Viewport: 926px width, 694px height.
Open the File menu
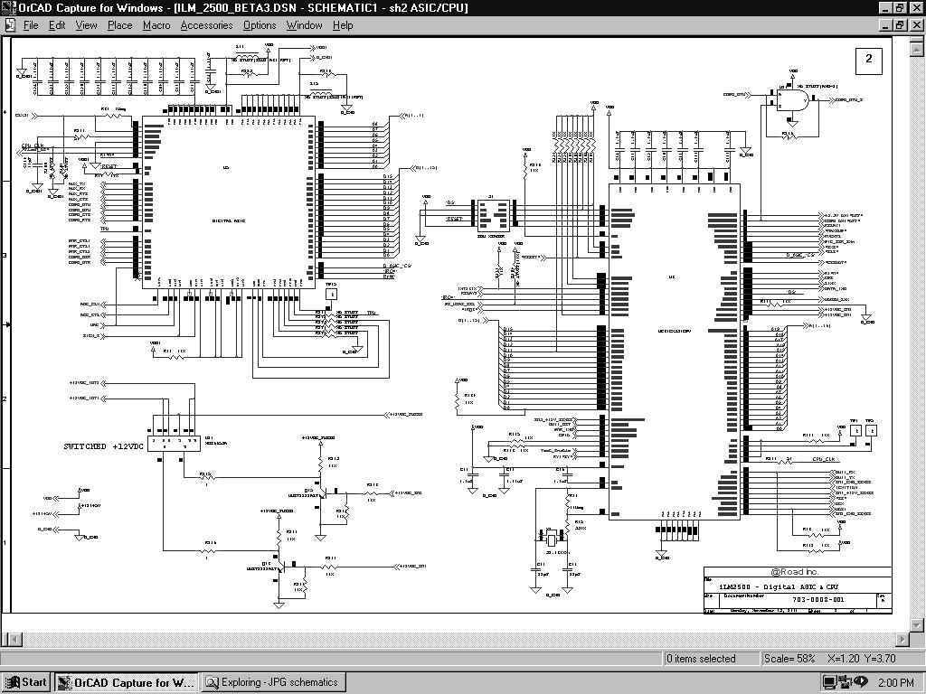[31, 25]
